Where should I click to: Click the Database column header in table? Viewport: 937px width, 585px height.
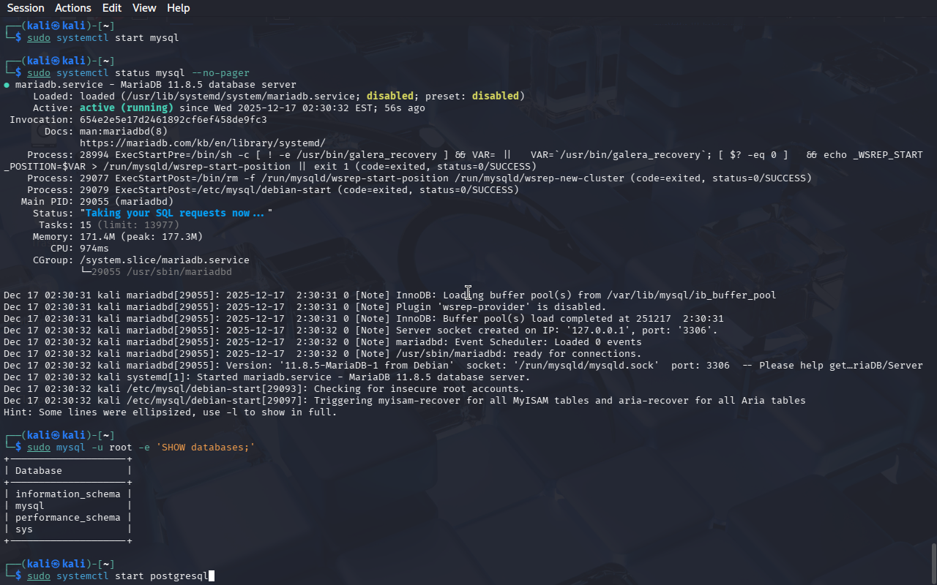(x=38, y=471)
